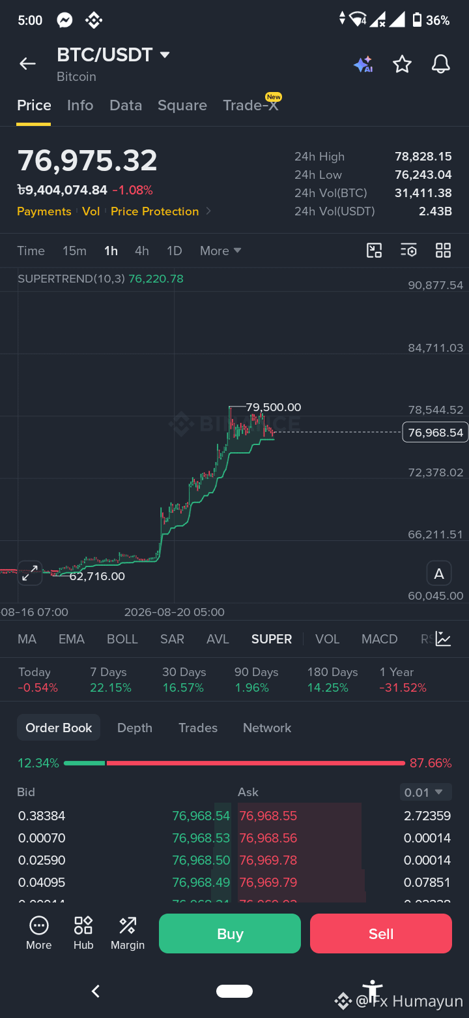Enable the MACD indicator
The height and width of the screenshot is (1018, 469).
pyautogui.click(x=380, y=639)
